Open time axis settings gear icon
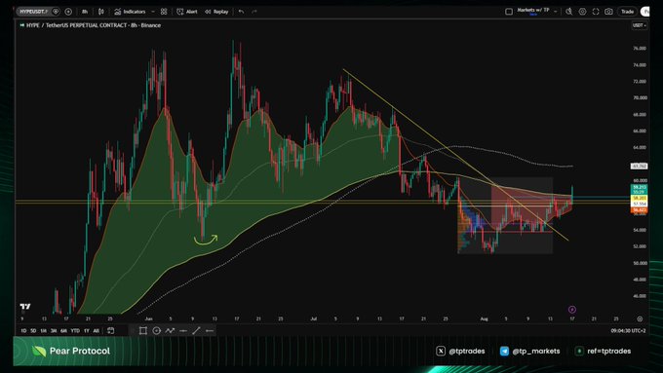Viewport: 663px width, 373px height. tap(640, 318)
